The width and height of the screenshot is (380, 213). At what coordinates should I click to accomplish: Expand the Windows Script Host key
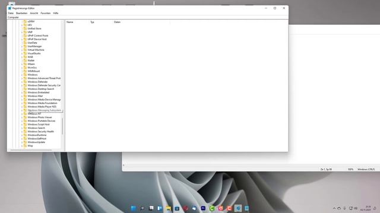tap(22, 124)
